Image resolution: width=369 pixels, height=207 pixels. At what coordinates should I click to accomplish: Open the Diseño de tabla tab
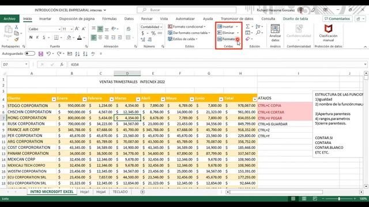point(295,19)
